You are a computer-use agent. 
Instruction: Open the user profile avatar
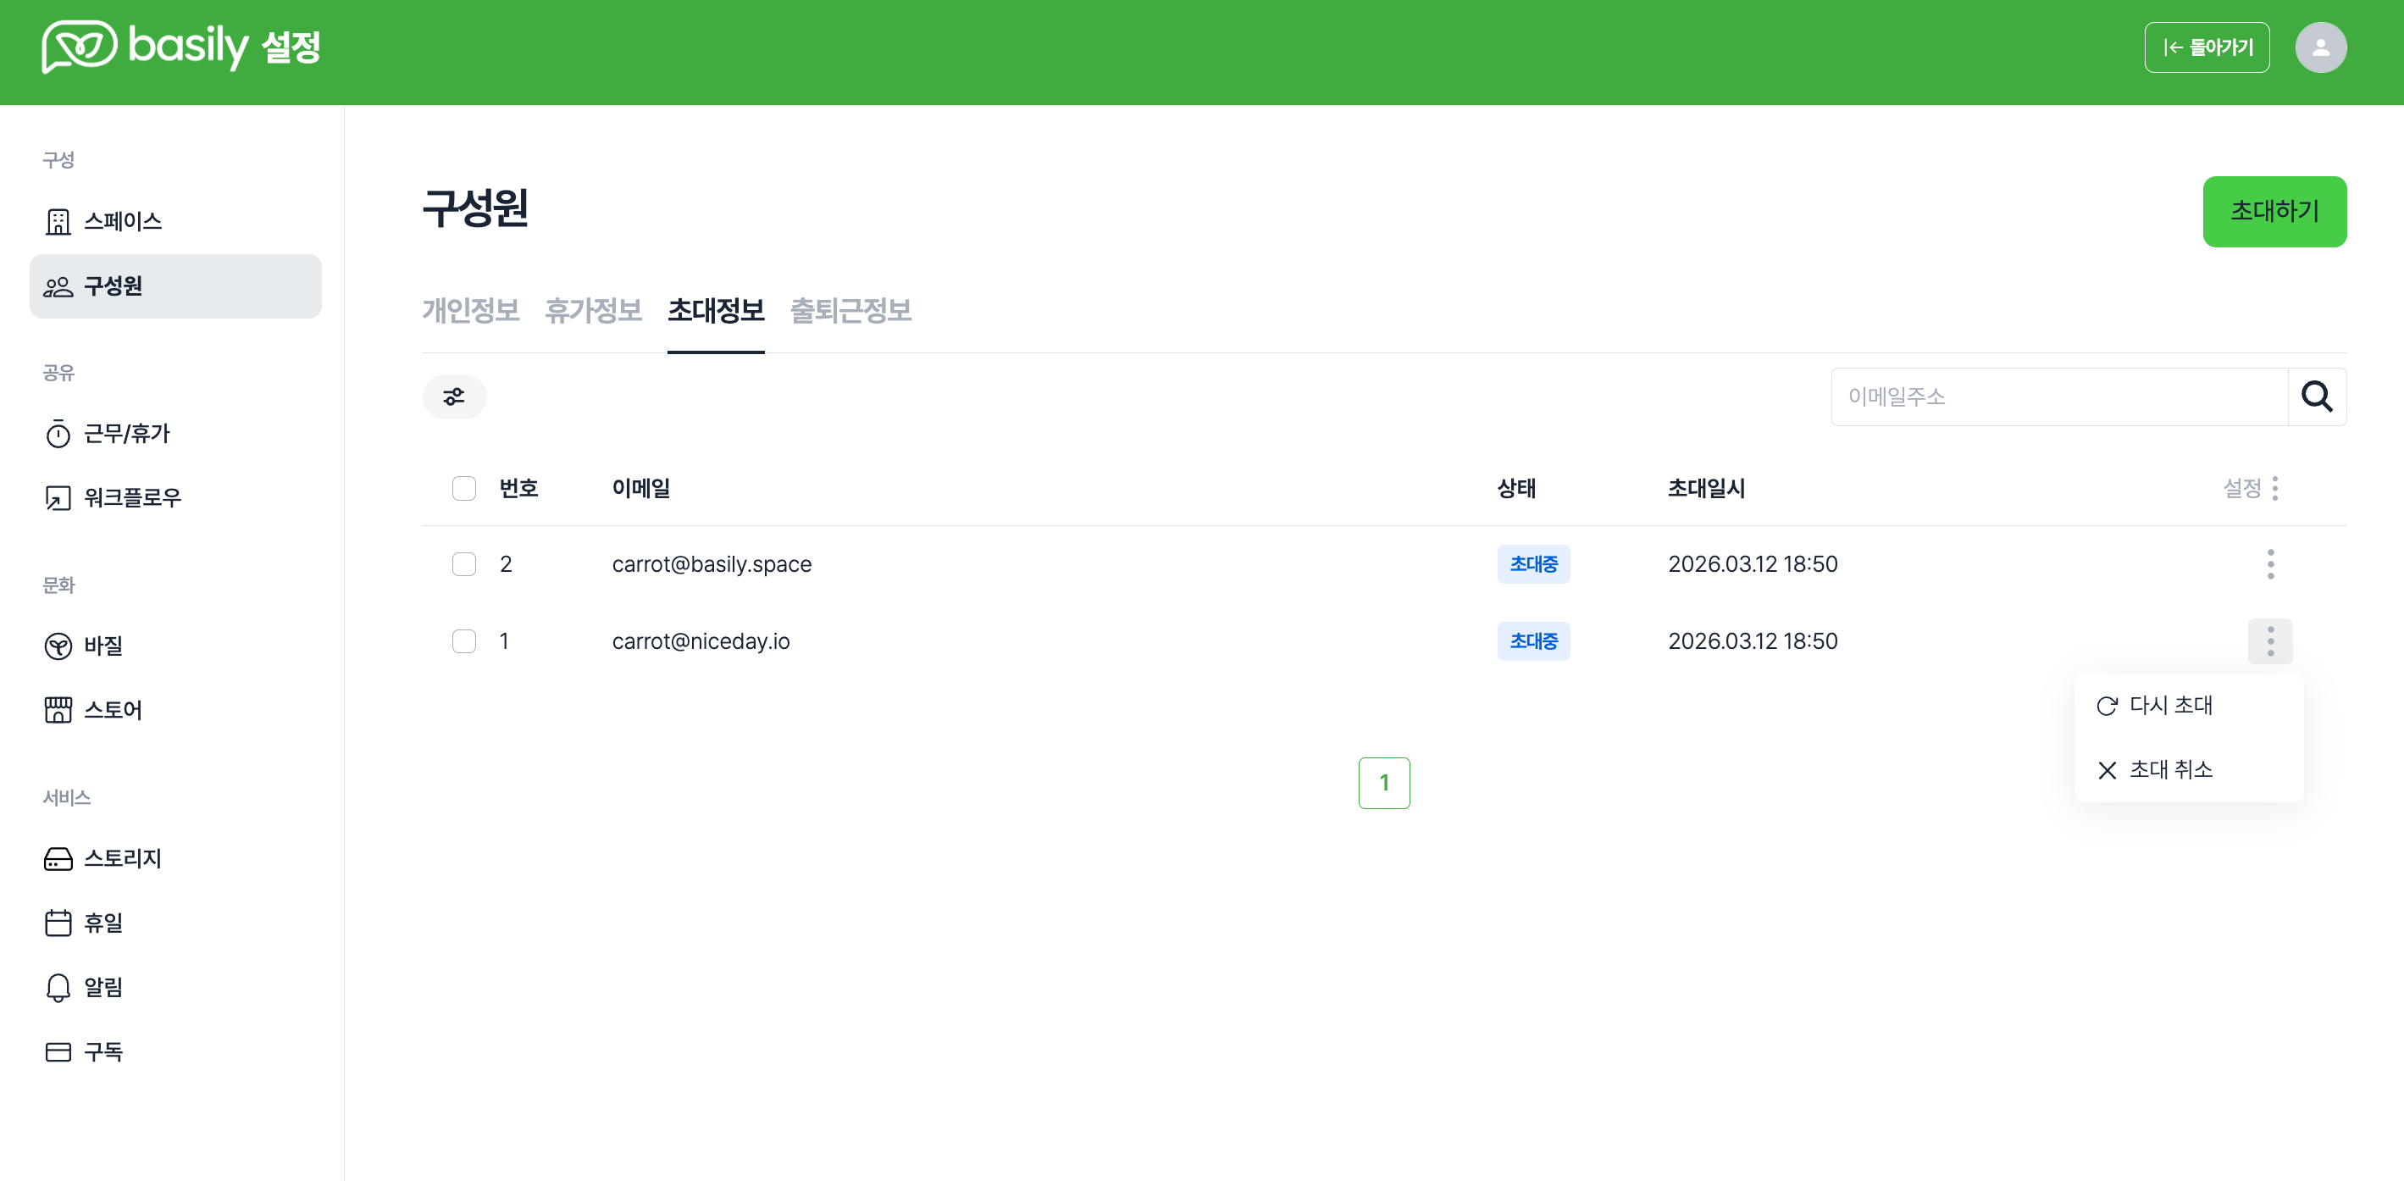pyautogui.click(x=2320, y=47)
